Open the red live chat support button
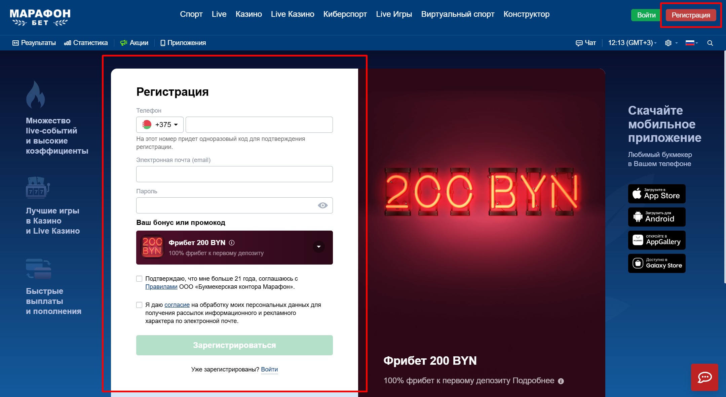The width and height of the screenshot is (726, 397). (x=704, y=377)
